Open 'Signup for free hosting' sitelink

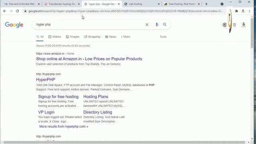(x=58, y=97)
